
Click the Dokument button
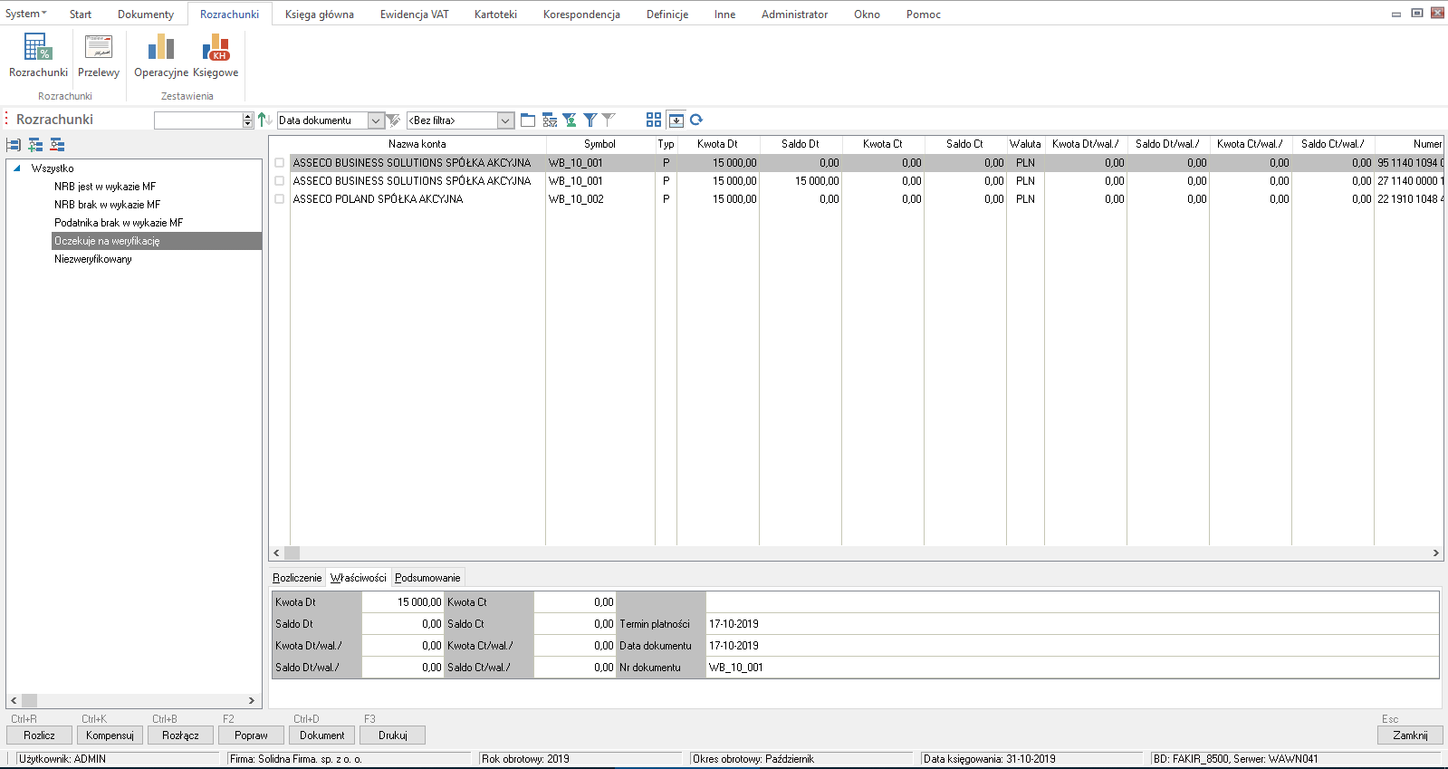[321, 735]
